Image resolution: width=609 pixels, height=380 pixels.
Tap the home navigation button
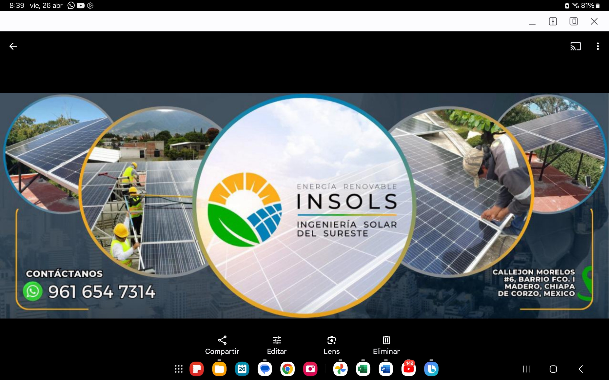coord(553,369)
